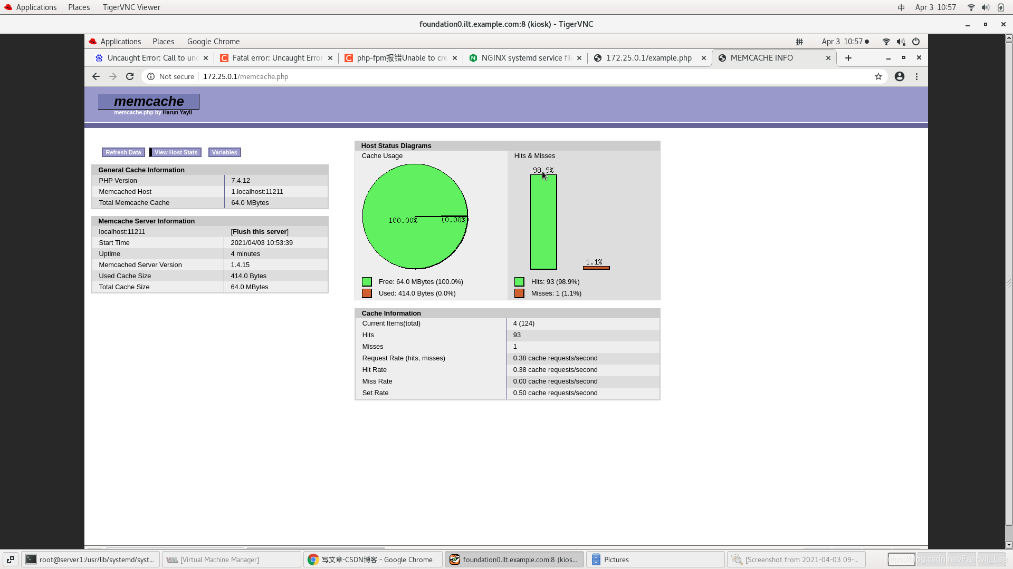
Task: Click the host top bar battery icon
Action: click(1001, 7)
